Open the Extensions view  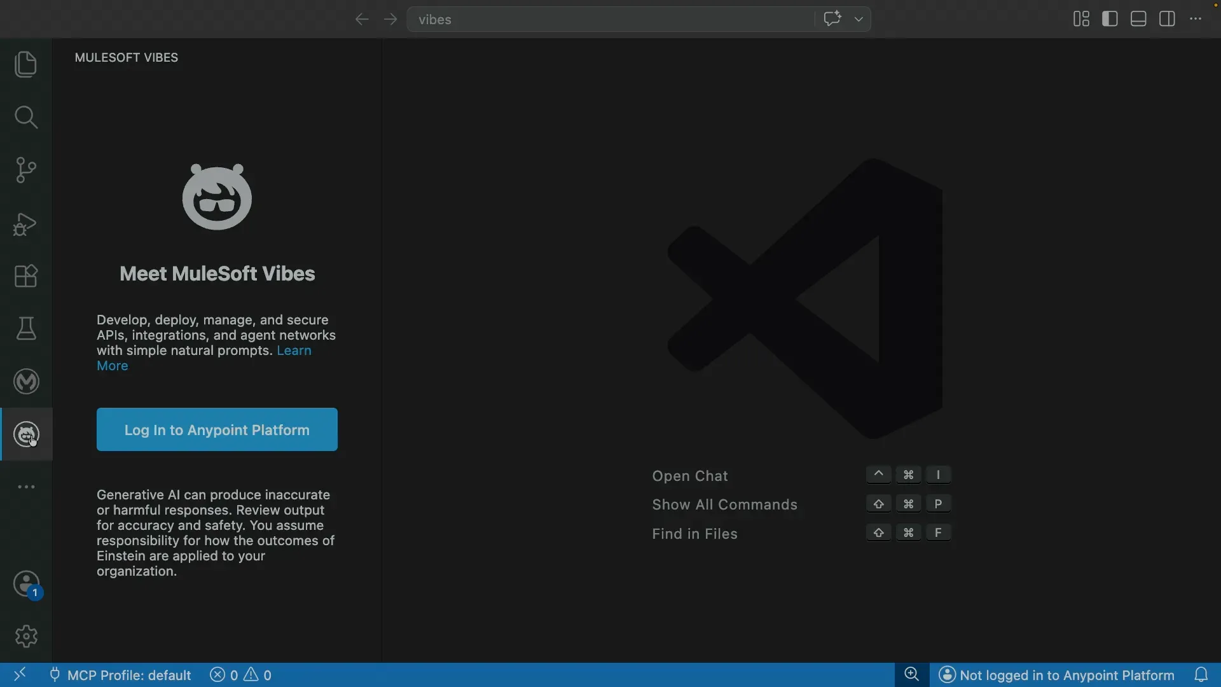pyautogui.click(x=26, y=276)
